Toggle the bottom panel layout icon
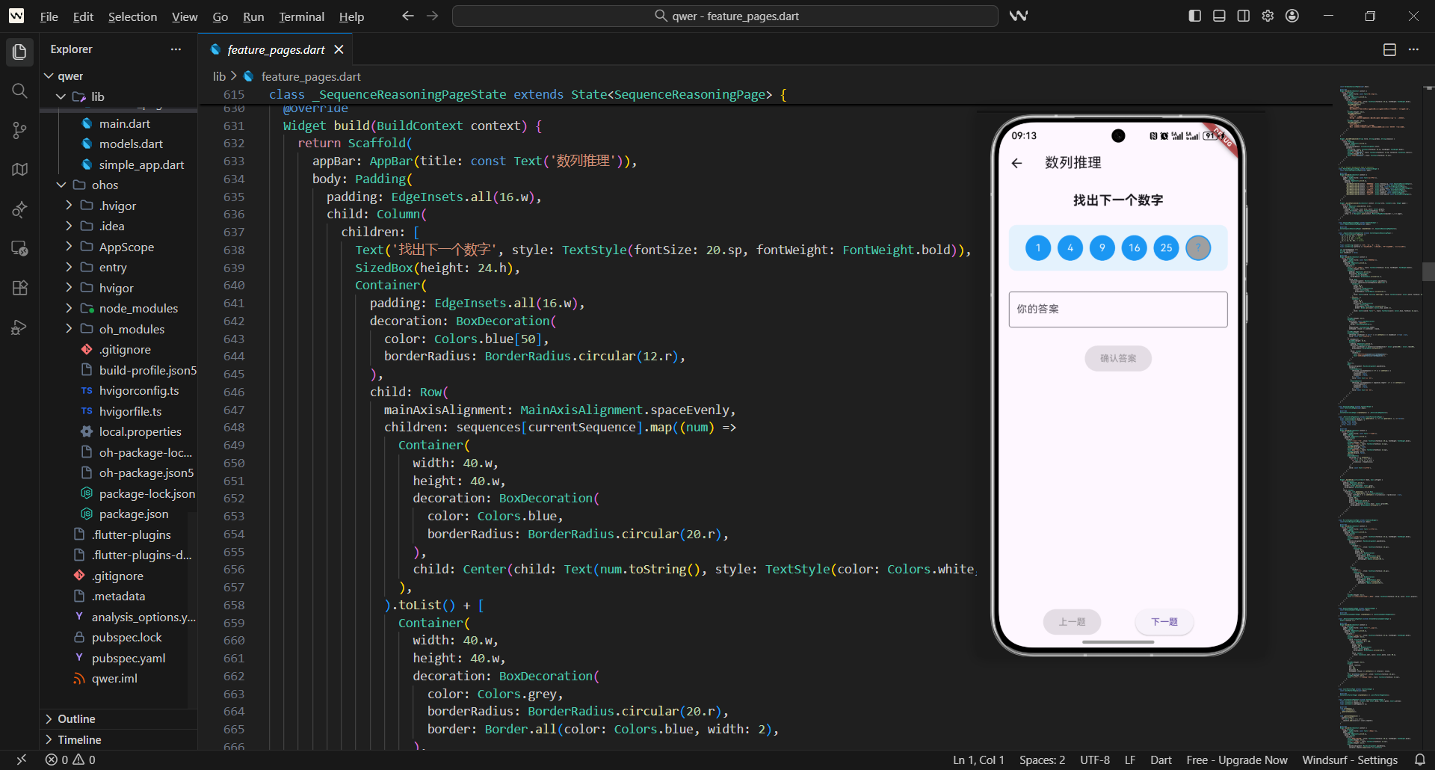Screen dimensions: 1435x770 (1219, 16)
